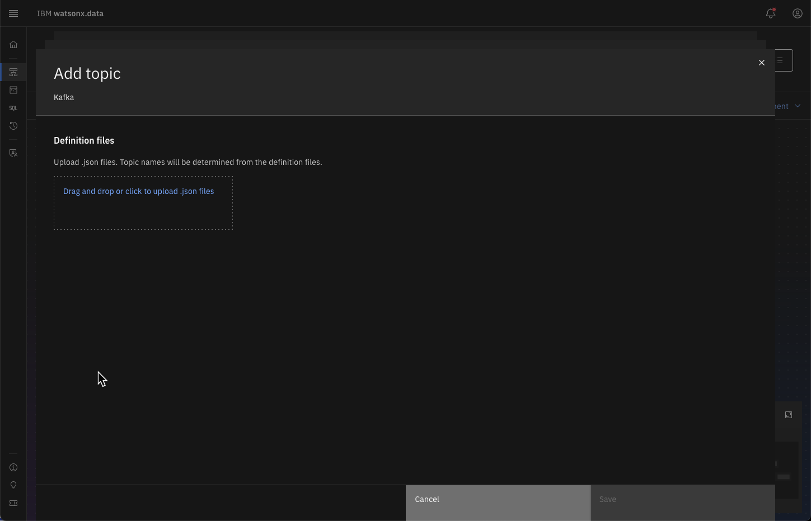The image size is (811, 521).
Task: Click the 'Kafka' subtitle text
Action: [64, 97]
